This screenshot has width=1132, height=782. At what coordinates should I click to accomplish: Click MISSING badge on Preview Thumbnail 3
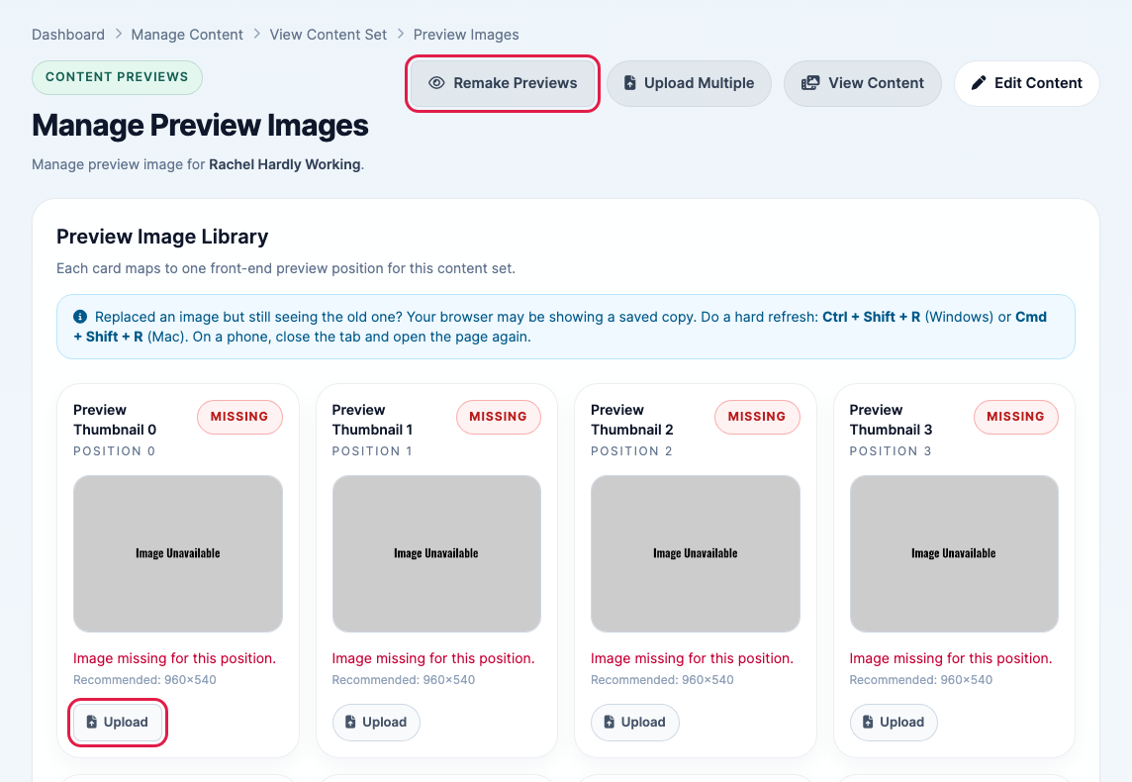coord(1016,418)
